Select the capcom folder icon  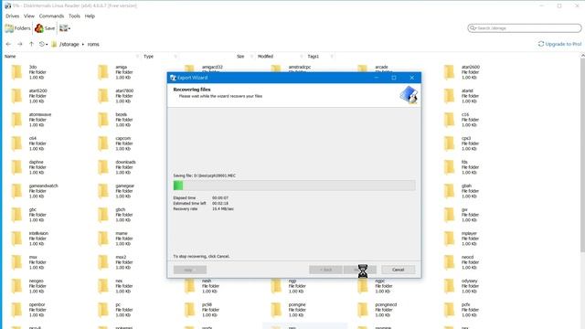coord(103,143)
